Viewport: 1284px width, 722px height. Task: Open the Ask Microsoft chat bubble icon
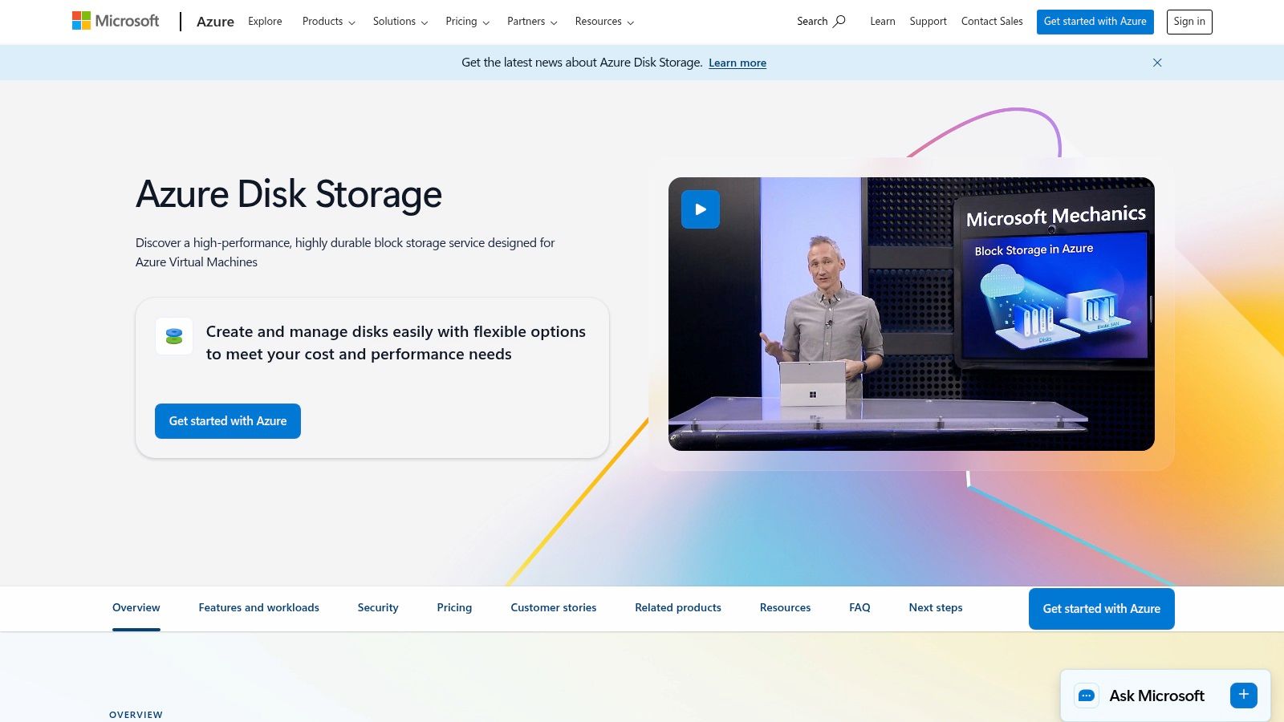pos(1087,696)
